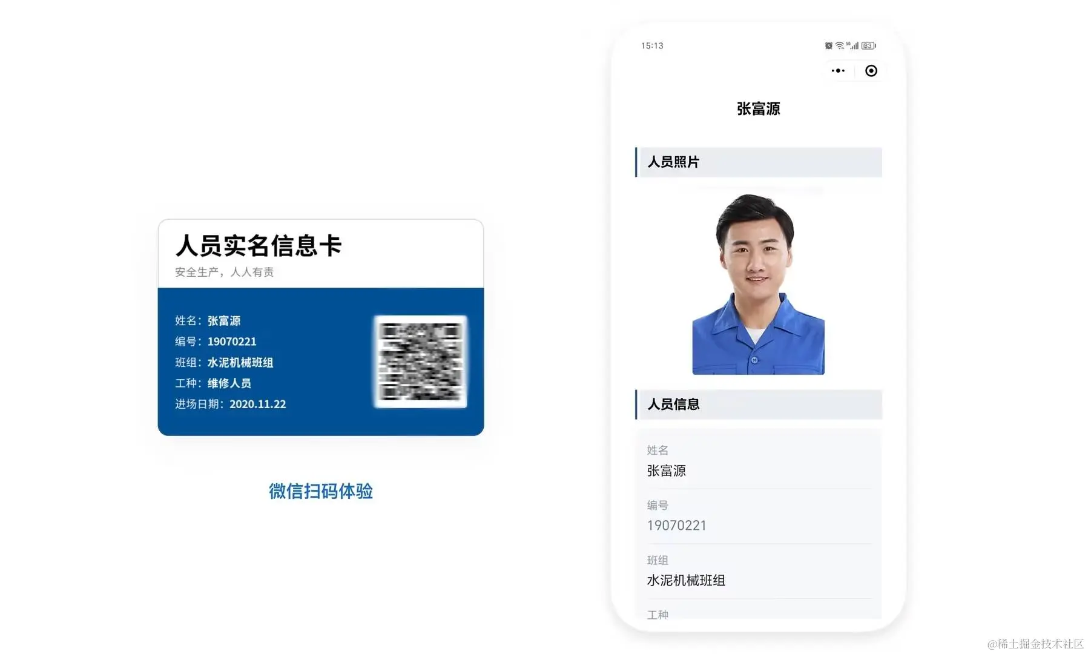Click 张富源 name value on the blue card
Screen dimensions: 1088x654
tap(224, 321)
